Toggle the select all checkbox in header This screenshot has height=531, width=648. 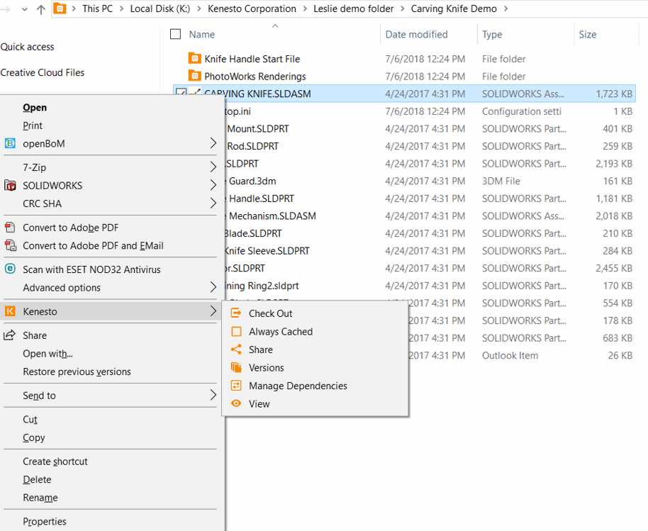(176, 34)
